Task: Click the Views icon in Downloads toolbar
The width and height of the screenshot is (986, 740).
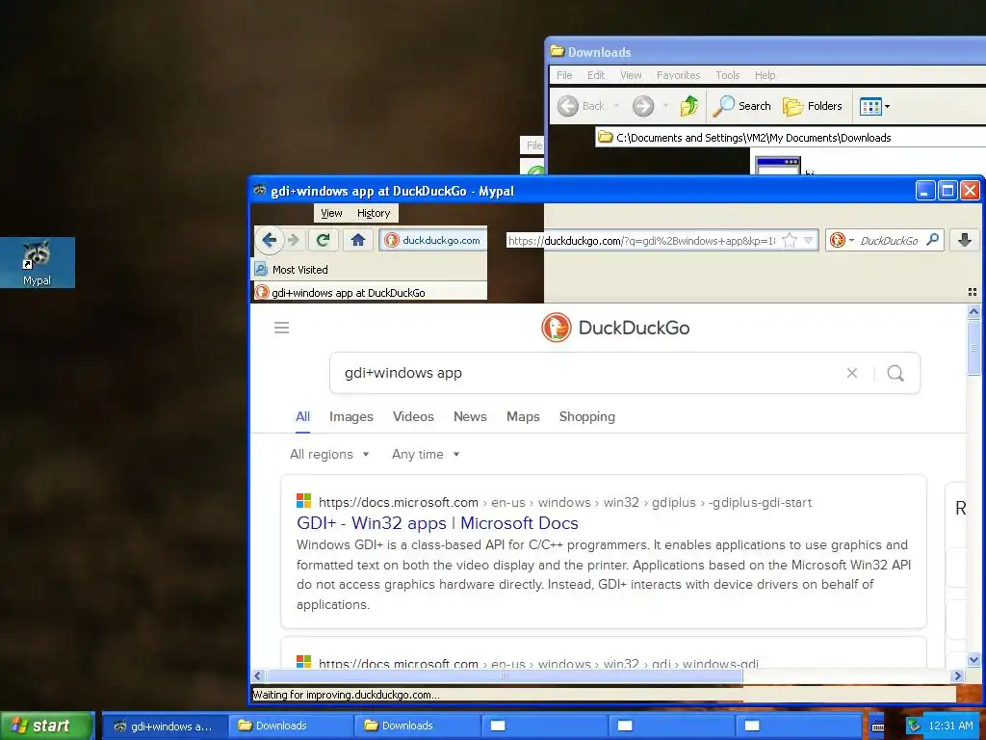Action: tap(870, 106)
